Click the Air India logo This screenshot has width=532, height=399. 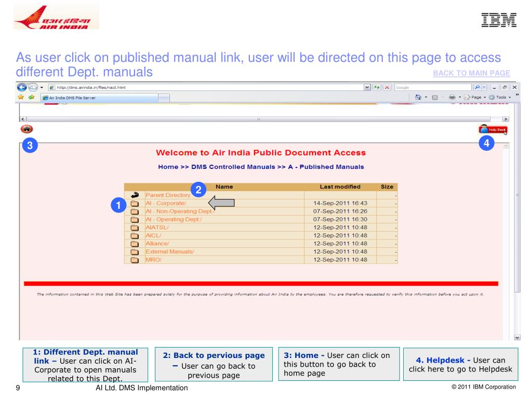[x=56, y=17]
